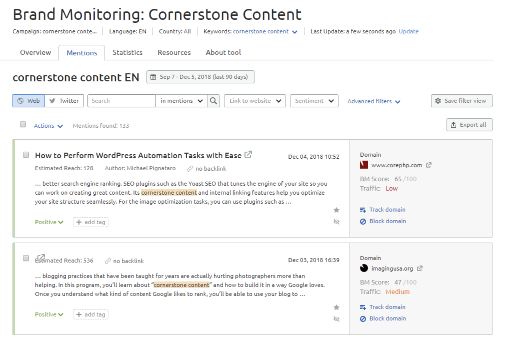Click the 'BM Score: 47 /100' value
508x344 pixels.
388,282
